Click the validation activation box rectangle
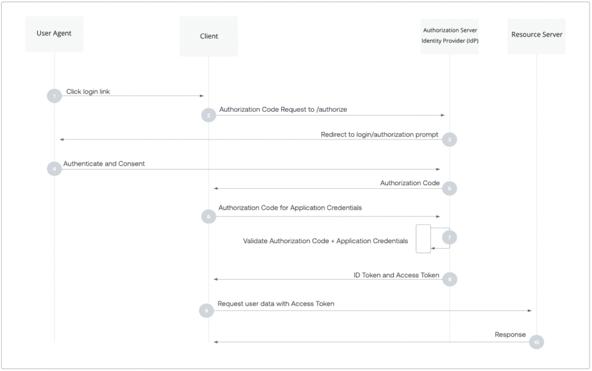 (423, 239)
